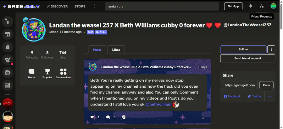Expand more options beside Follow button
Image resolution: width=283 pixels, height=129 pixels.
click(271, 49)
